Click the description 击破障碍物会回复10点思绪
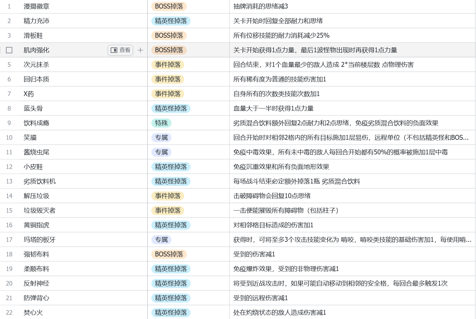The width and height of the screenshot is (476, 319). pyautogui.click(x=272, y=196)
